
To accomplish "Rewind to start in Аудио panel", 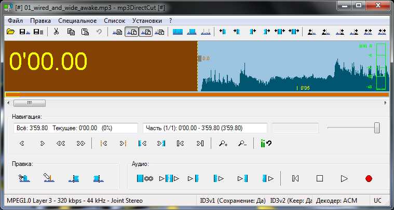I will [295, 179].
